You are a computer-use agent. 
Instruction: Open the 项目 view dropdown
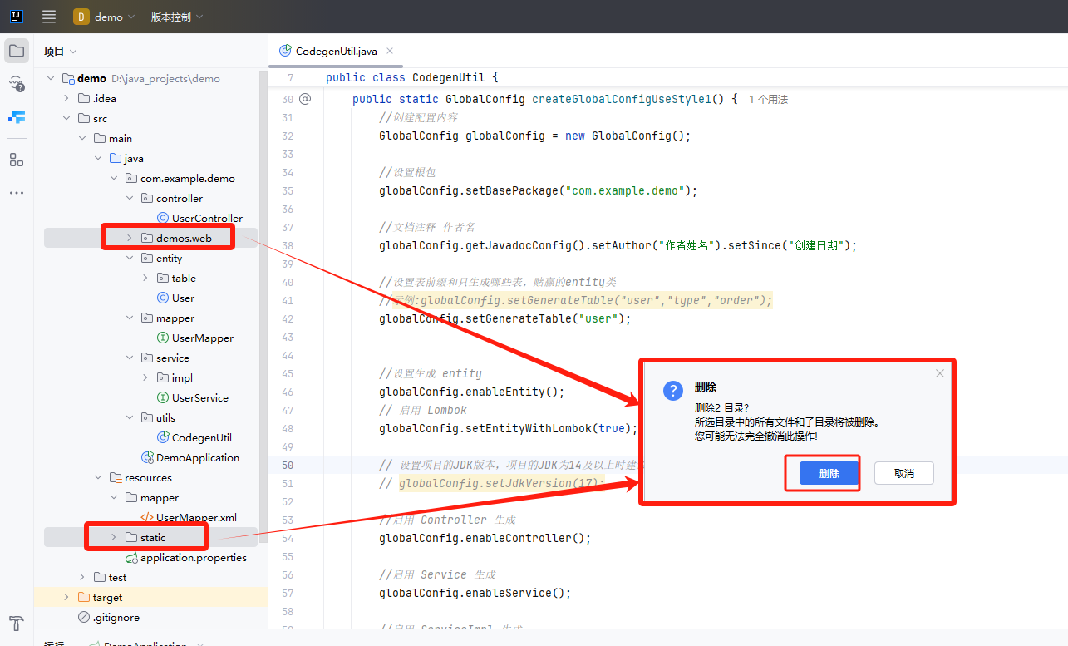[x=61, y=51]
